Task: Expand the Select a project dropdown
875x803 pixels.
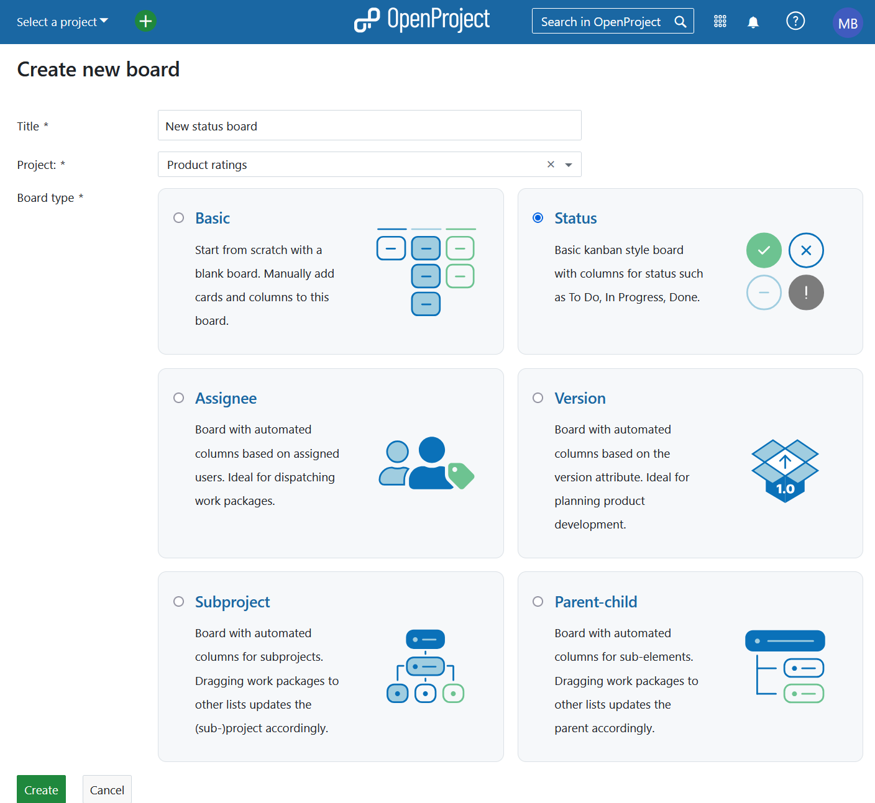Action: 62,22
